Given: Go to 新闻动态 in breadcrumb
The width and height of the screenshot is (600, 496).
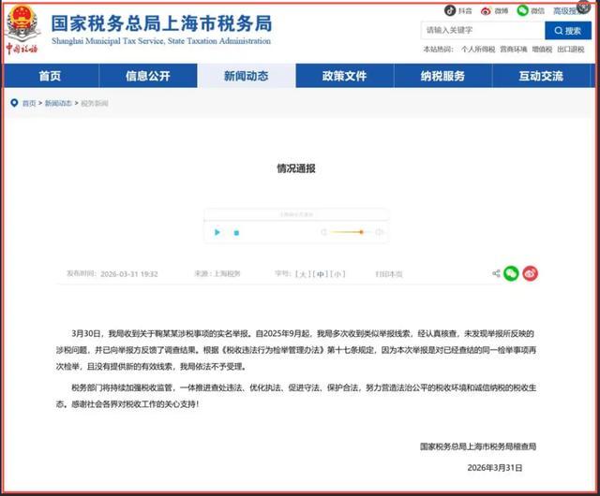Looking at the screenshot, I should [x=58, y=103].
